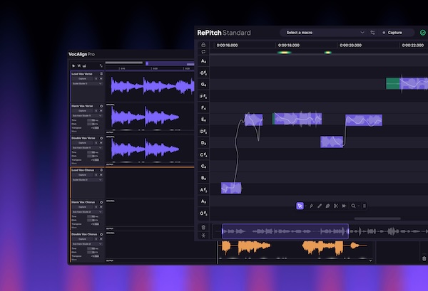Click the E4 piano key label
The image size is (428, 291).
(203, 120)
